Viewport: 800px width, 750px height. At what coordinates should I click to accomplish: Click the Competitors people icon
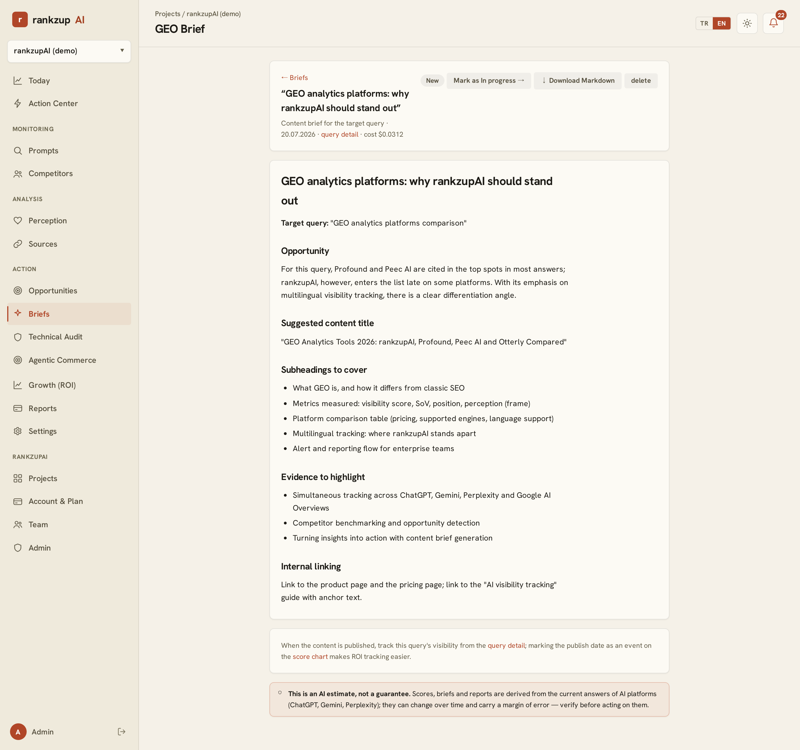pos(18,174)
